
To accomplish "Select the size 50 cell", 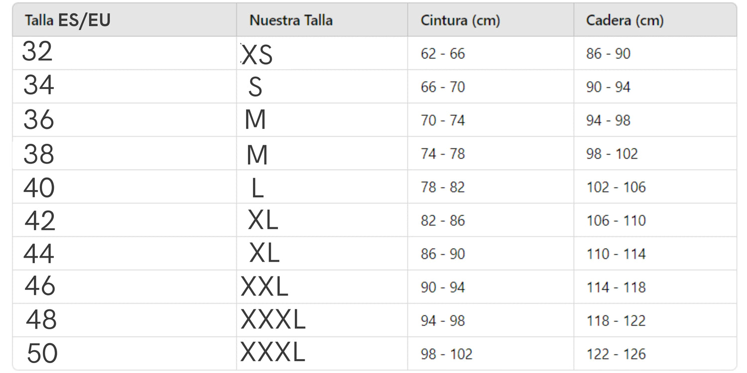I will coord(42,354).
